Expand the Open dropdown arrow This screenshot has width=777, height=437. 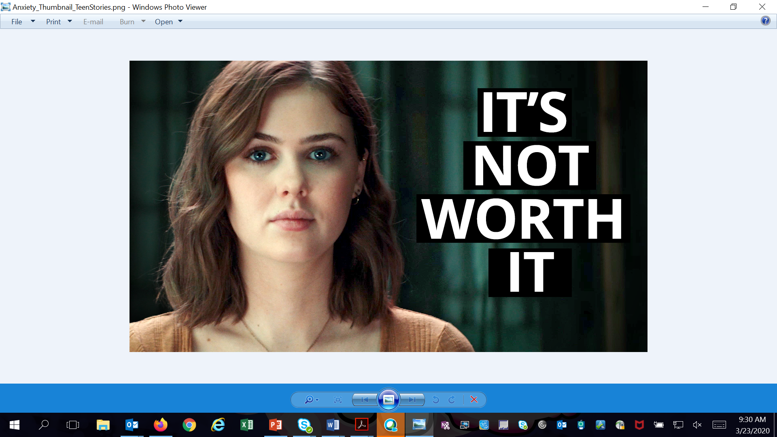(x=180, y=21)
